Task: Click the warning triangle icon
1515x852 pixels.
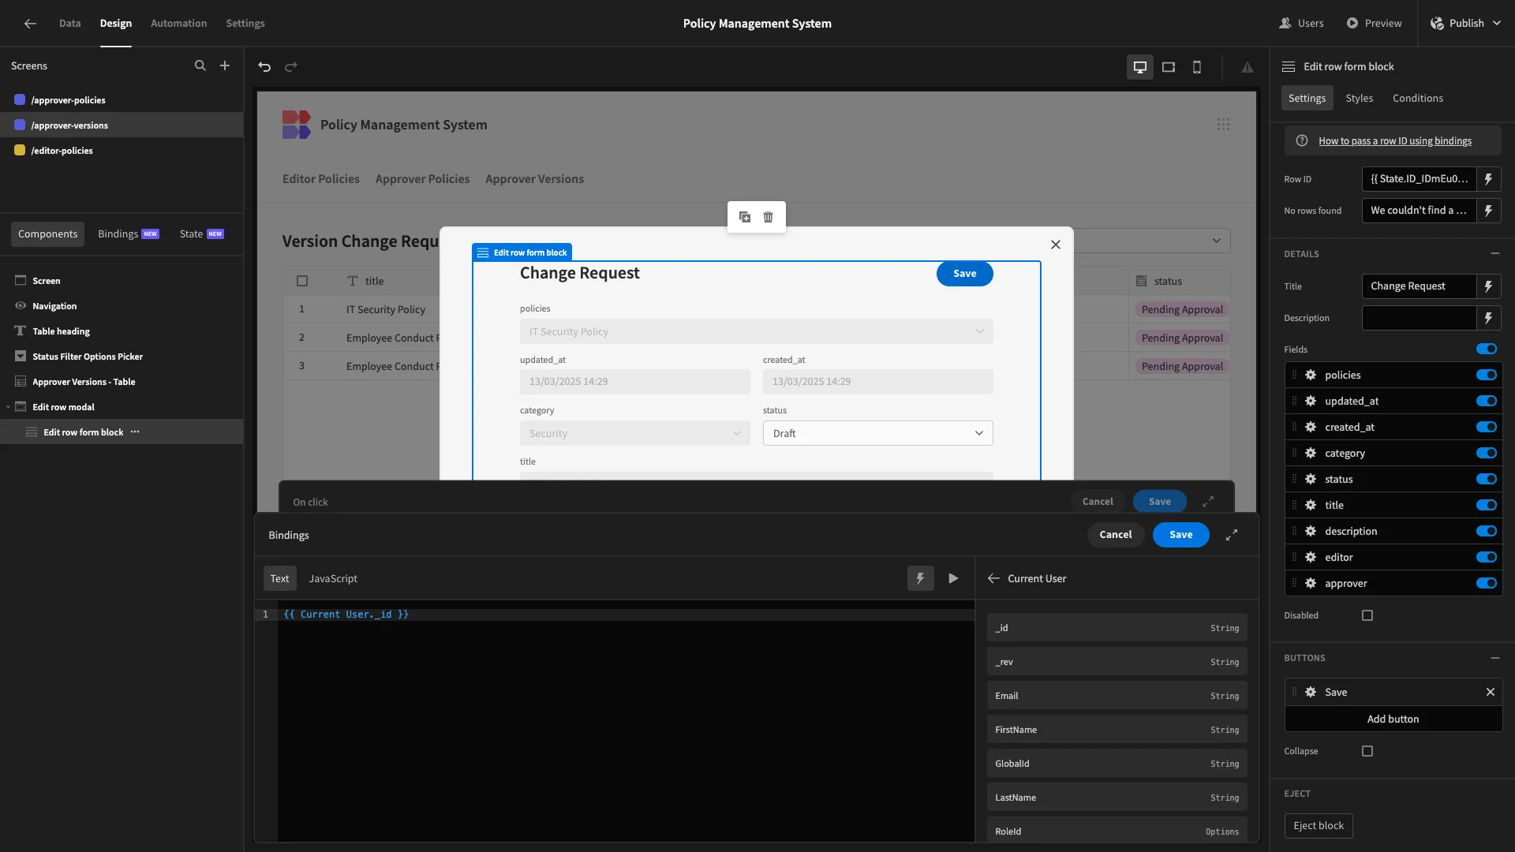Action: point(1248,68)
